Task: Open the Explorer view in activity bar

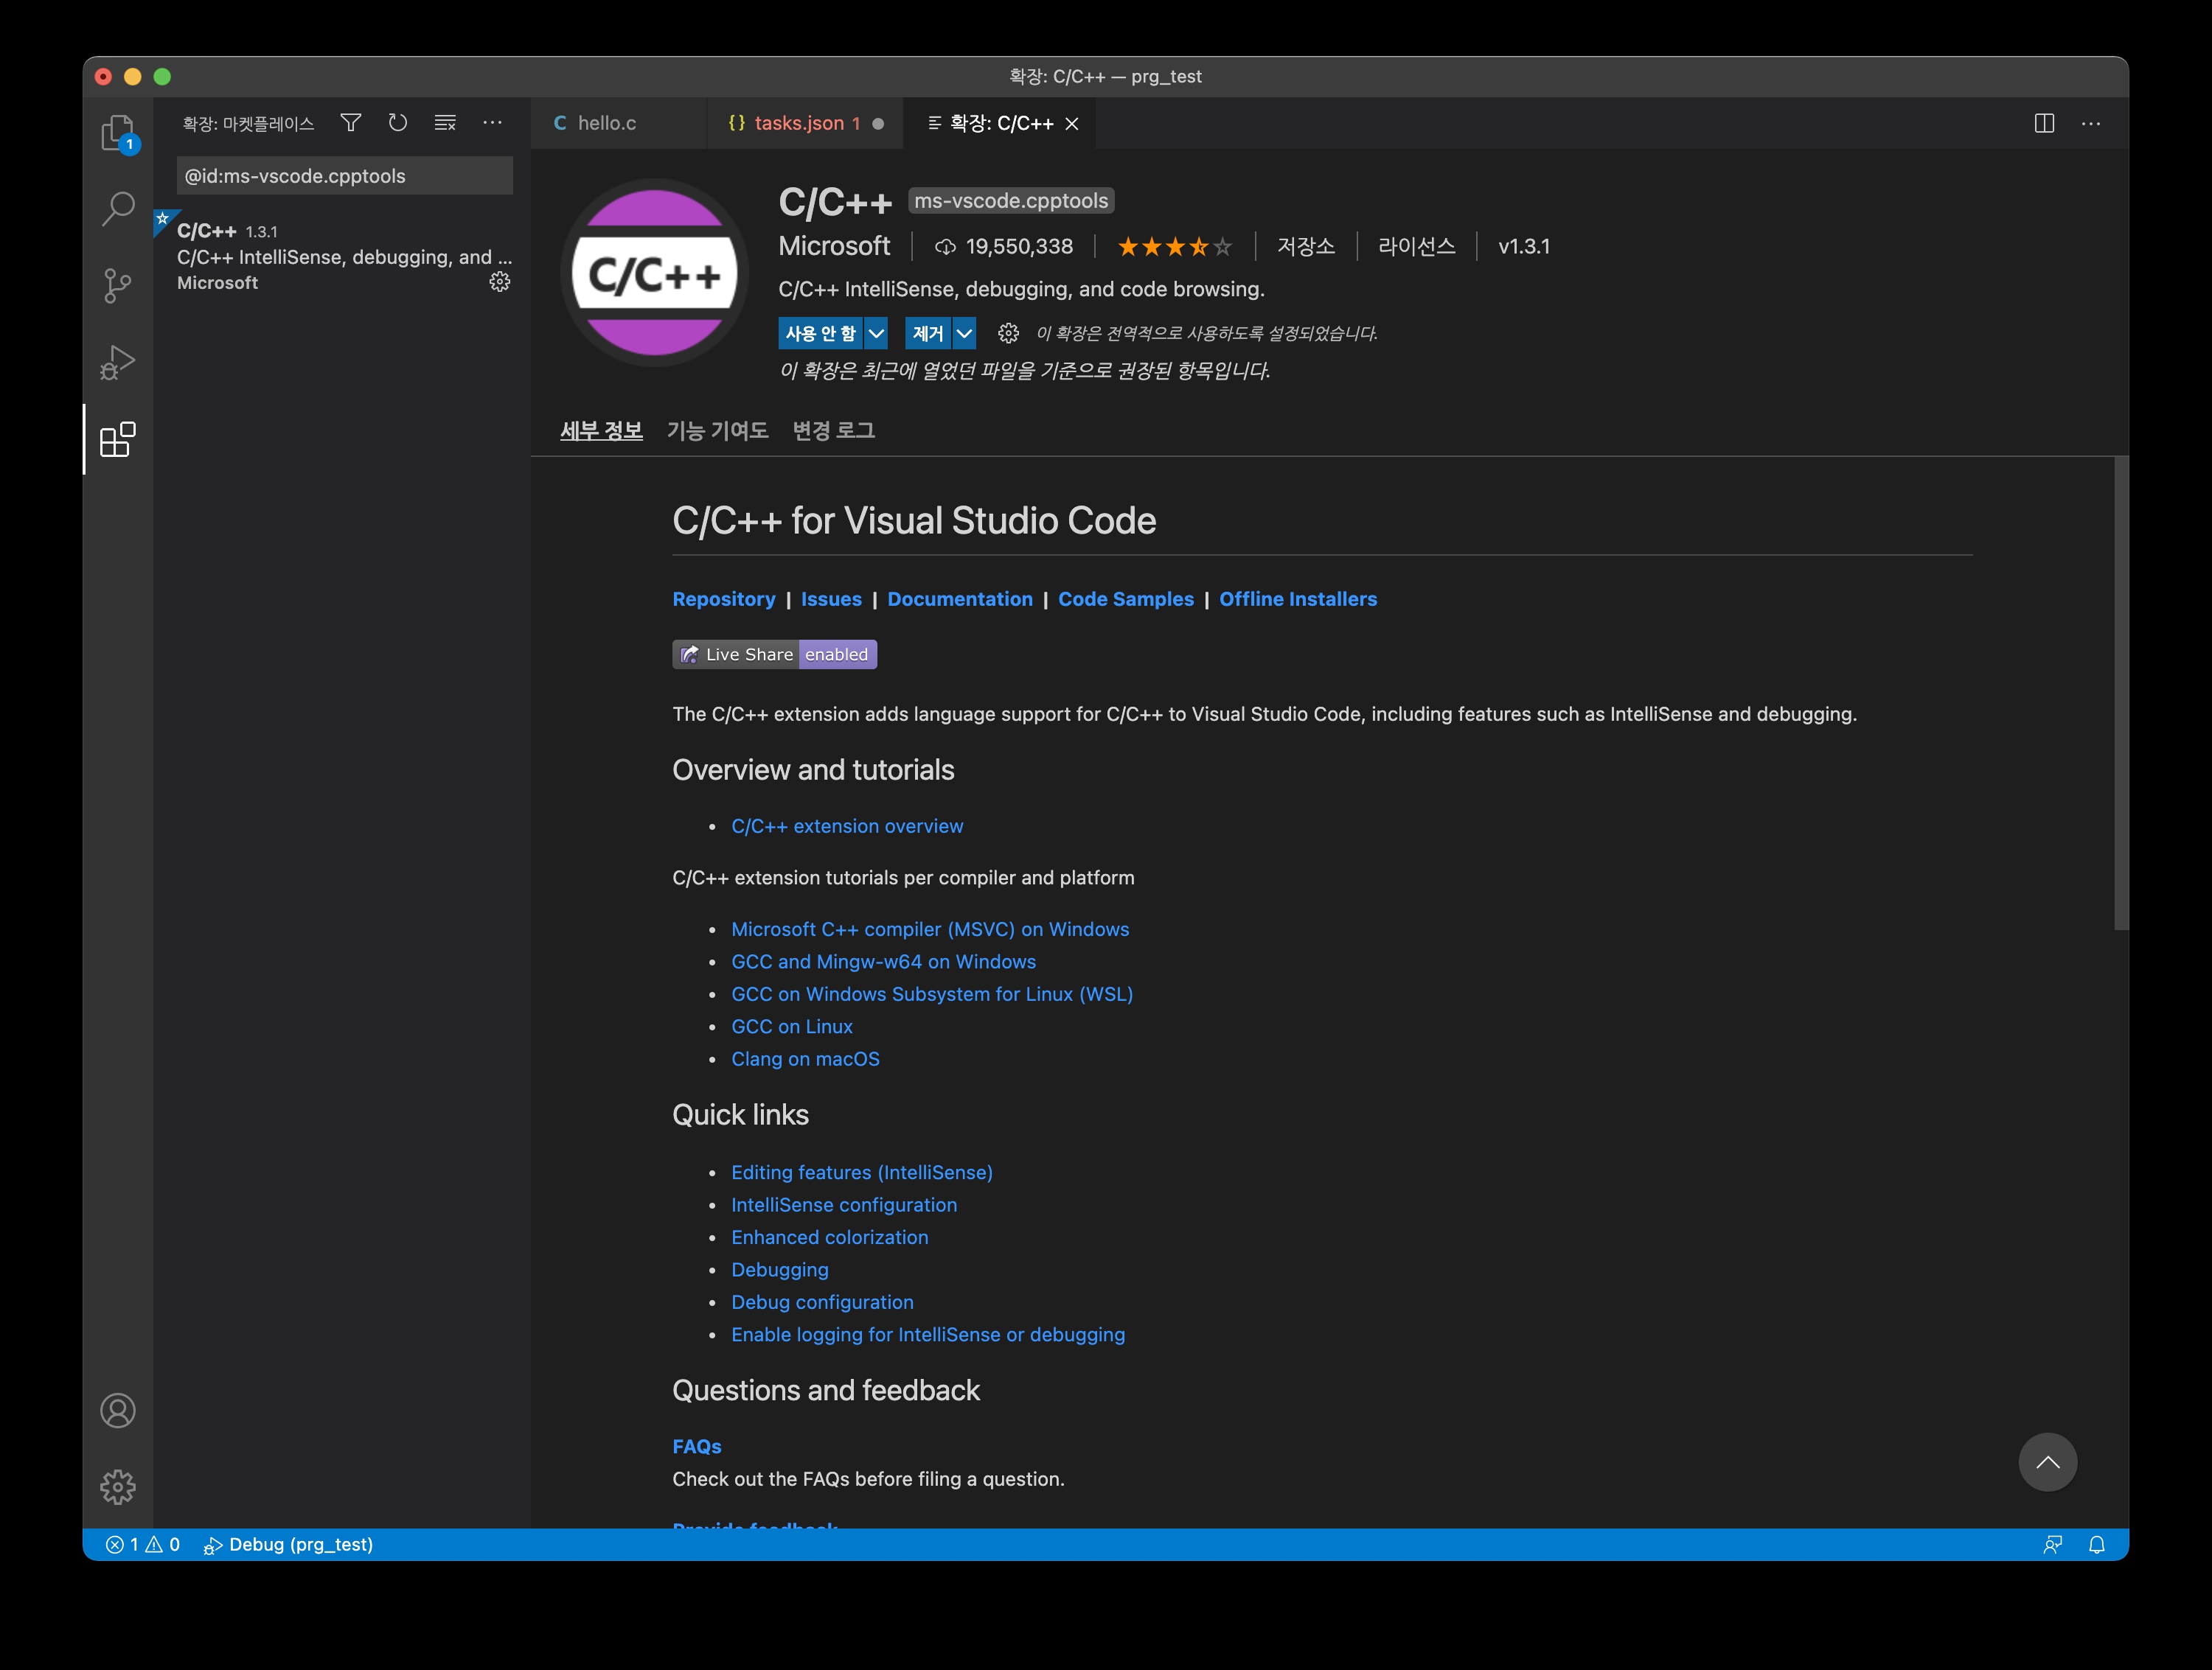Action: point(117,131)
